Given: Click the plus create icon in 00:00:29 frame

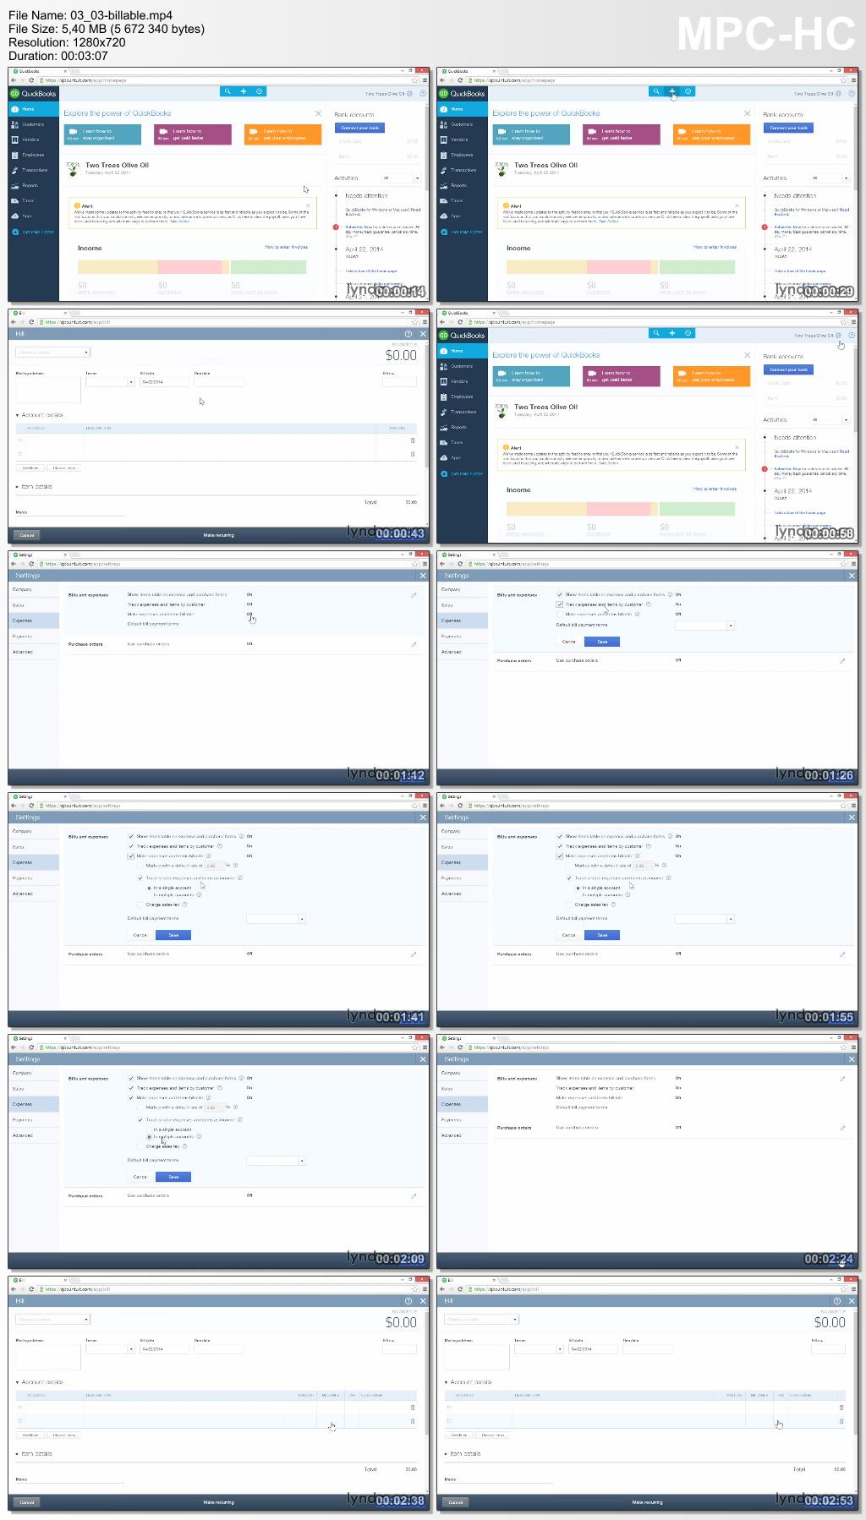Looking at the screenshot, I should click(x=672, y=91).
